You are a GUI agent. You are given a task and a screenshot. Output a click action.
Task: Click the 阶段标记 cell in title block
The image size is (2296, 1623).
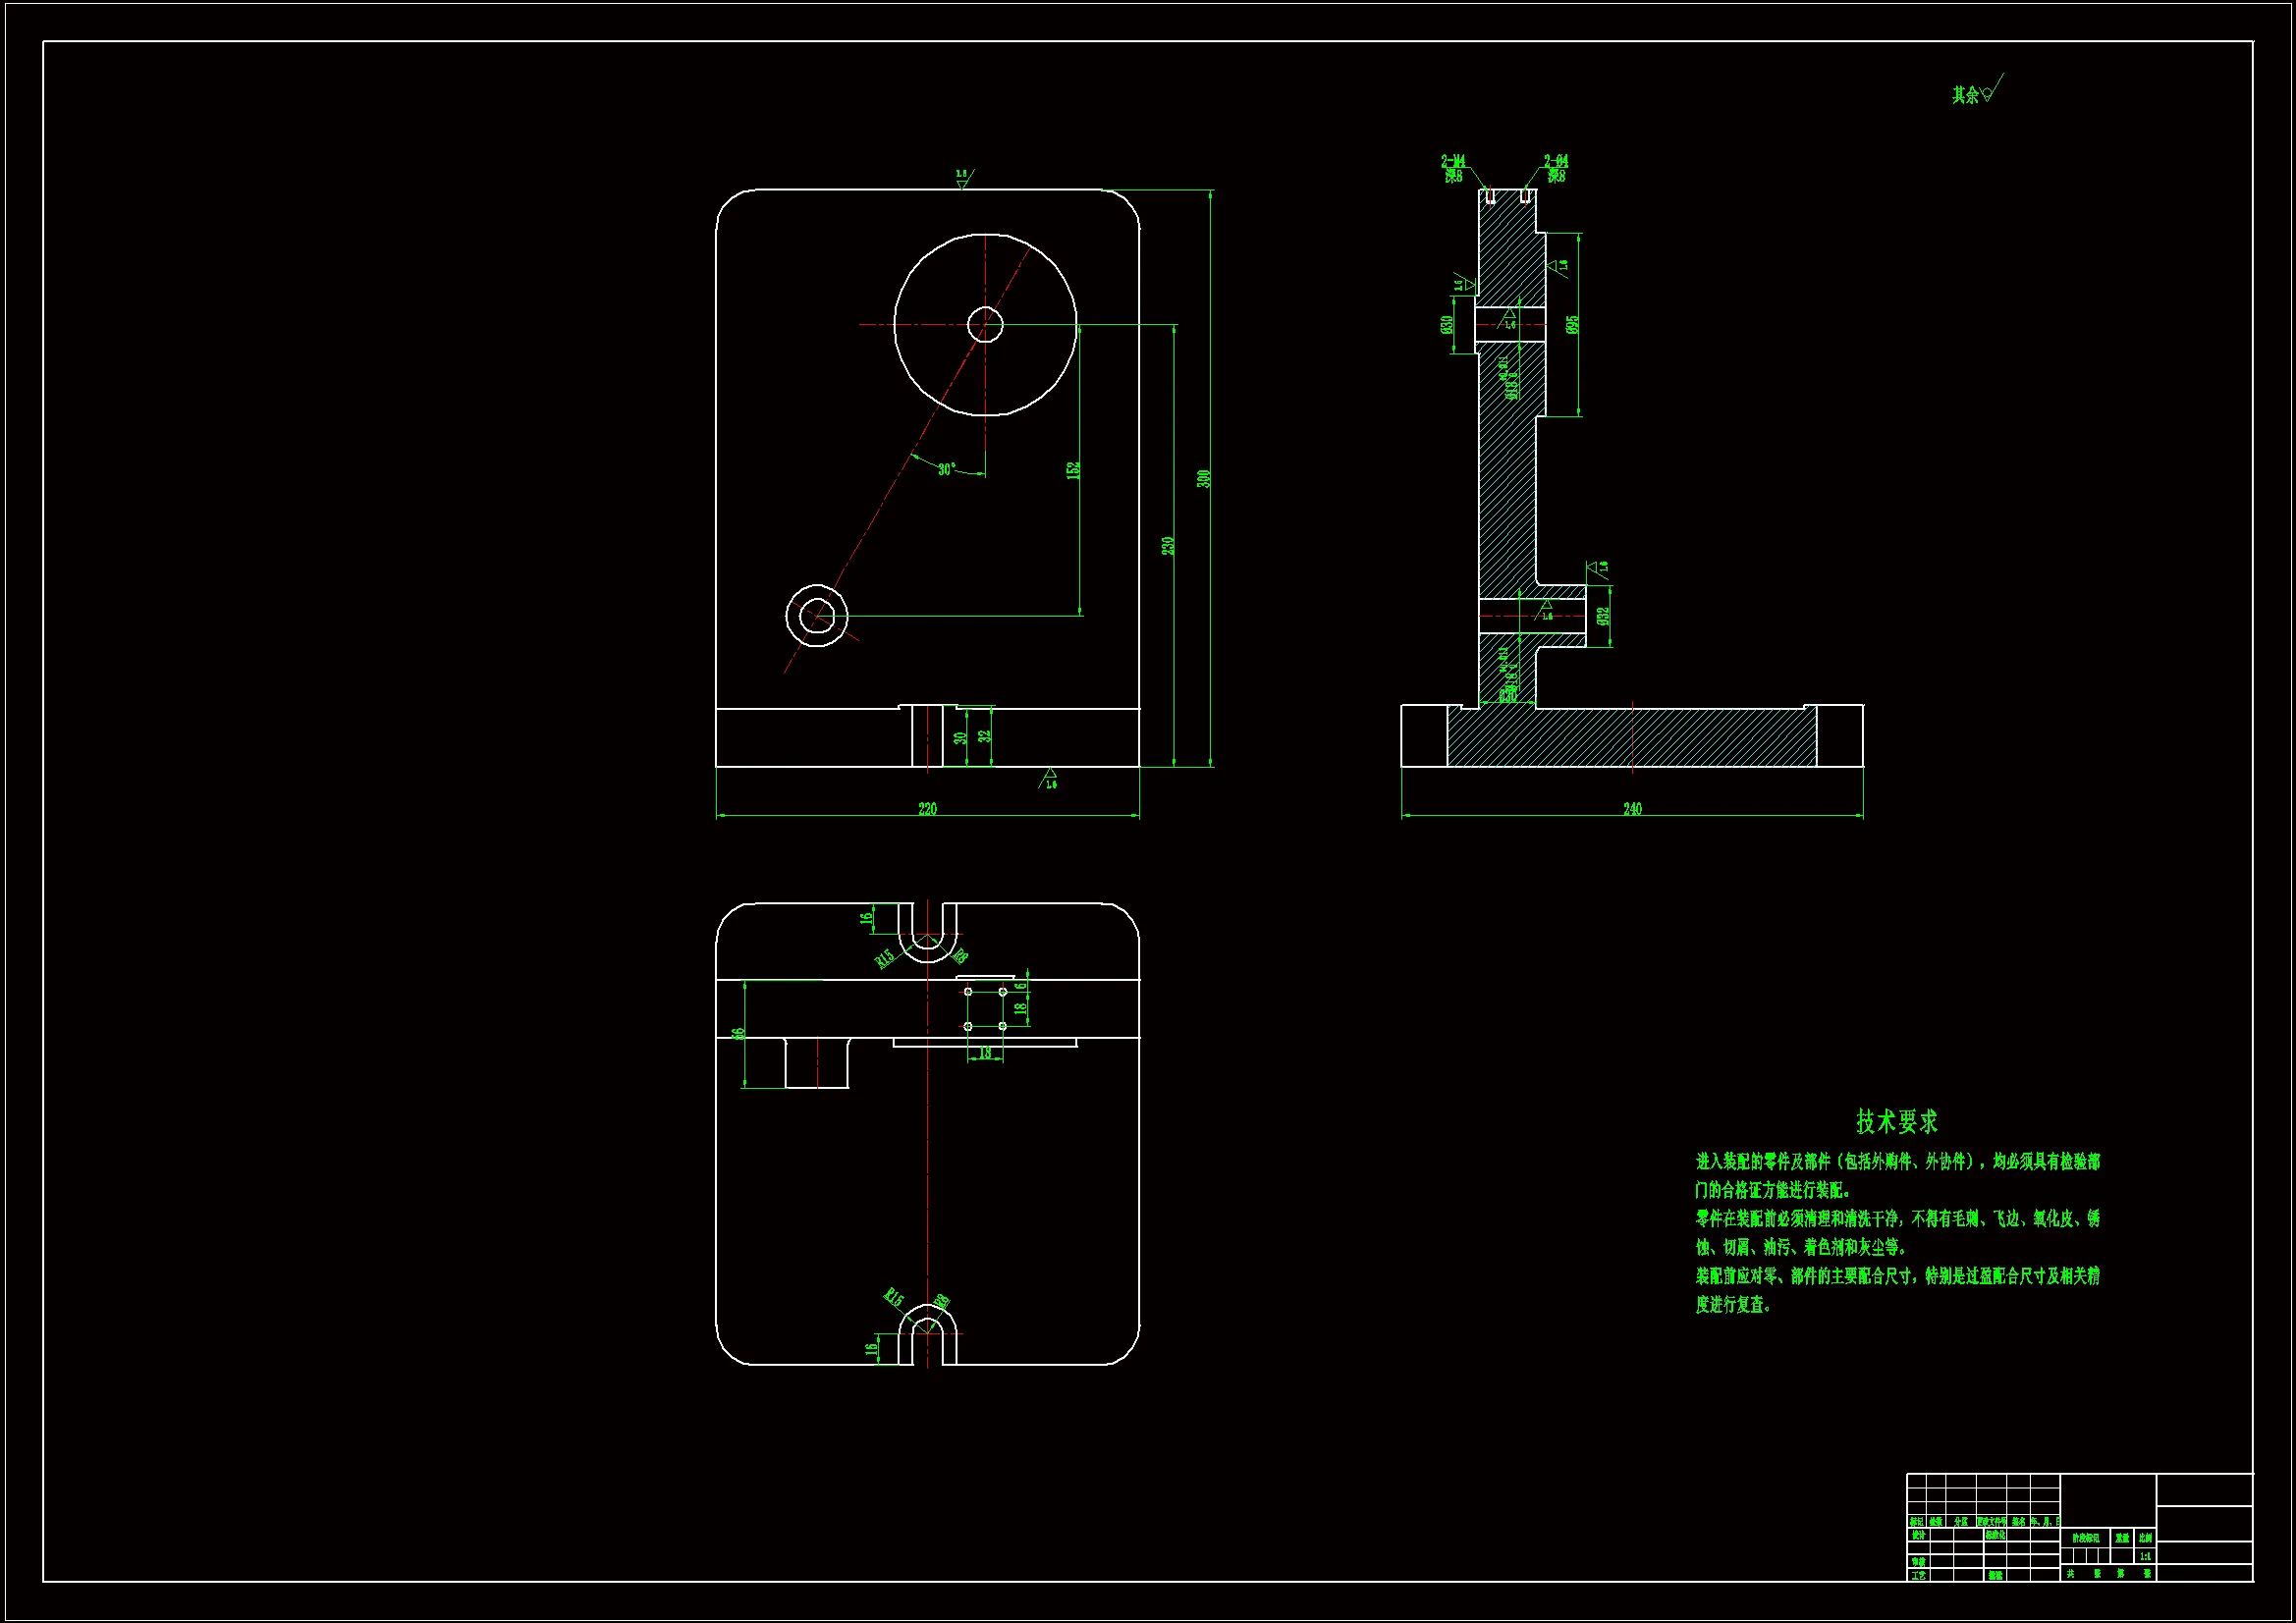2085,1538
